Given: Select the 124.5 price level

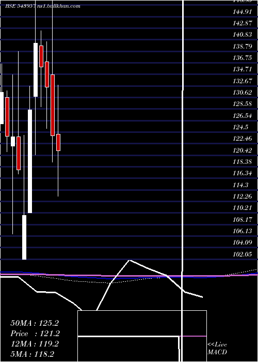Looking at the screenshot, I should (x=241, y=127).
